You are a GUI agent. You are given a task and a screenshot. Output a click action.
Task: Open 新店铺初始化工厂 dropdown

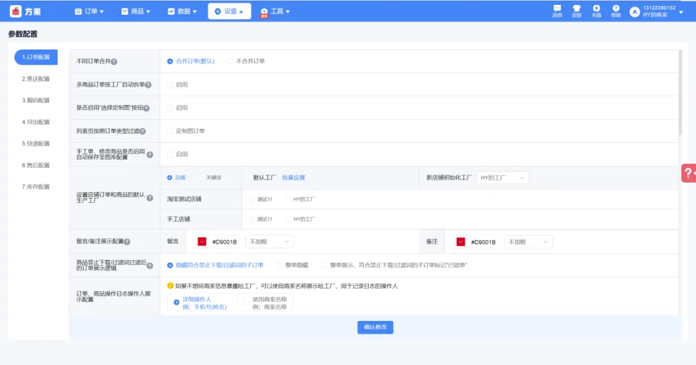click(x=502, y=178)
